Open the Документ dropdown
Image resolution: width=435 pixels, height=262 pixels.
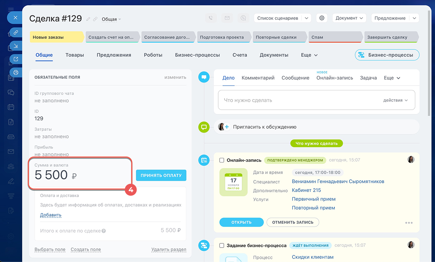click(x=349, y=18)
